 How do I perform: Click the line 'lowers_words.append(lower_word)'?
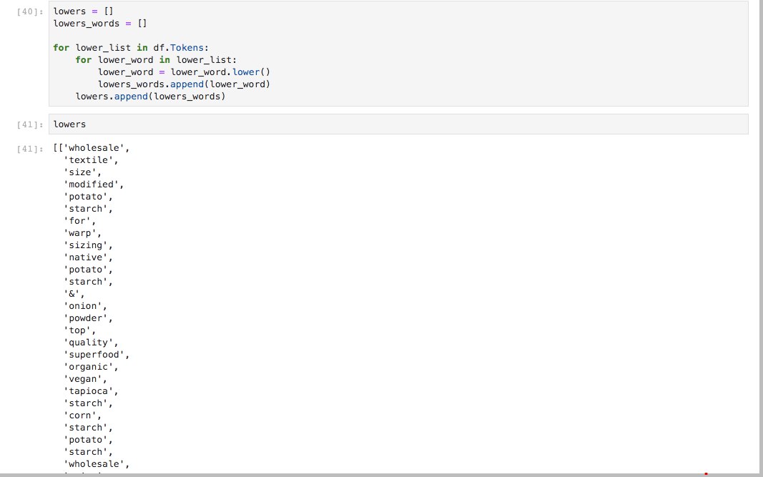[184, 84]
